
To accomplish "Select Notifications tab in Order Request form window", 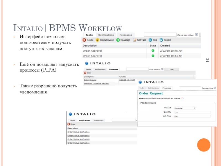I will 153,88.
